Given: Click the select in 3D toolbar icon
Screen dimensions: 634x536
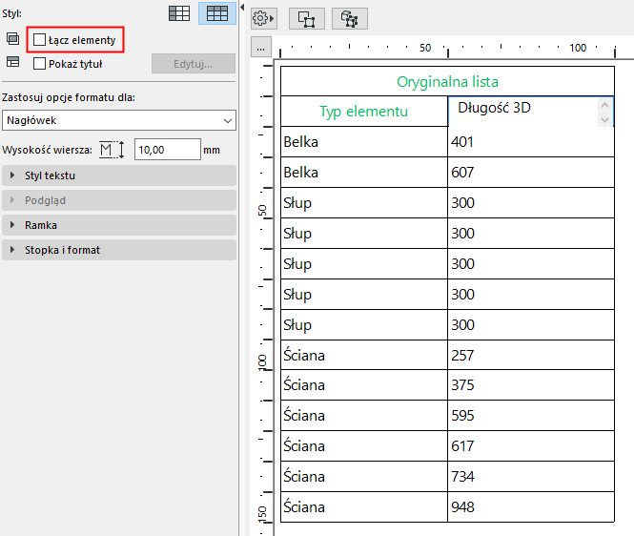Looking at the screenshot, I should (x=350, y=19).
